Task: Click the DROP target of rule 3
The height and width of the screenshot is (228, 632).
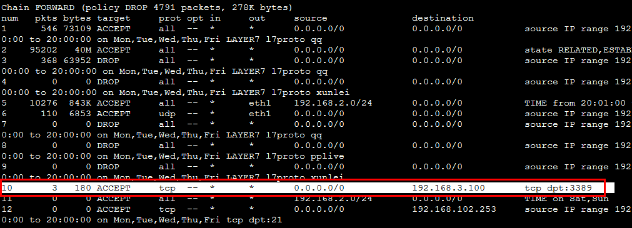Action: pyautogui.click(x=108, y=61)
